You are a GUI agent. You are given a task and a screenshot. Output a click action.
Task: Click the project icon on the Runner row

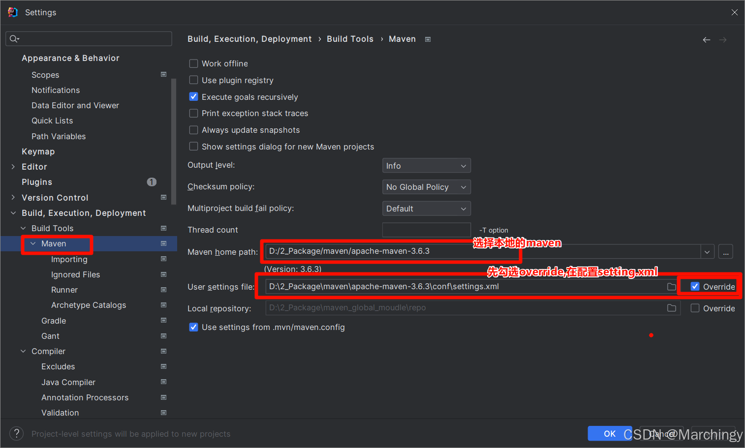pyautogui.click(x=164, y=290)
